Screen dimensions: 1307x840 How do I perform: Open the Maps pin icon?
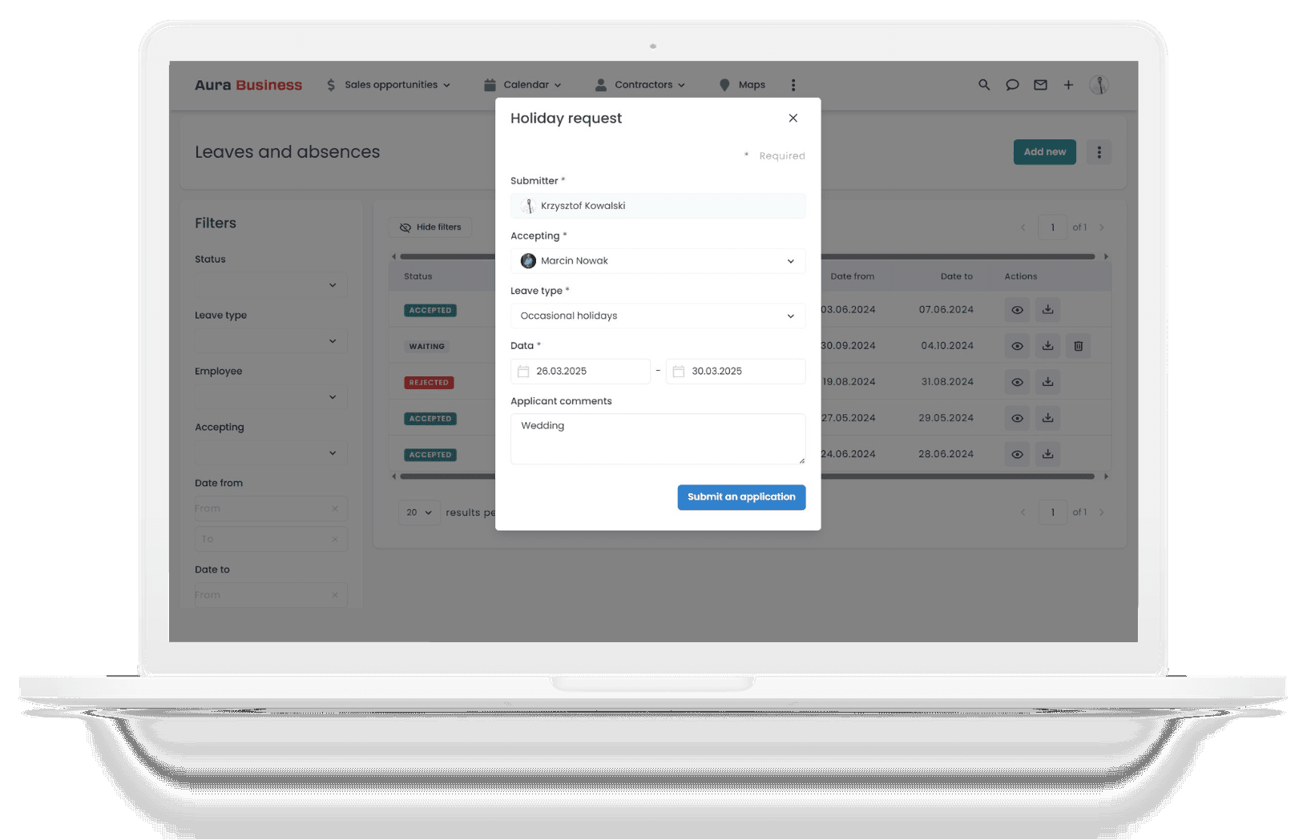pos(724,84)
